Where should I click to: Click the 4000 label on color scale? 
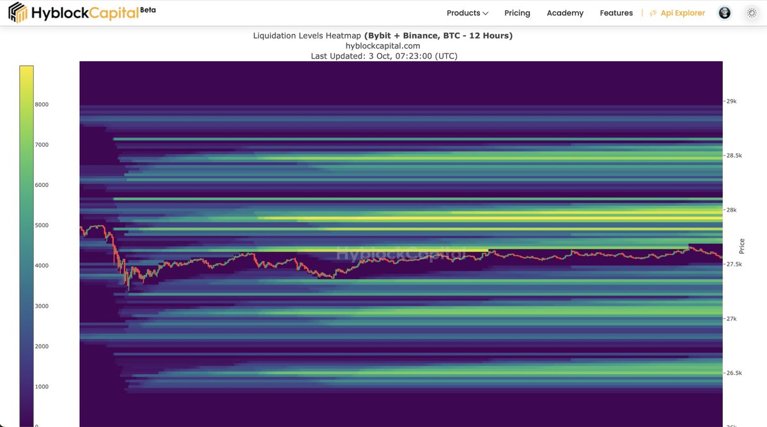tap(42, 266)
